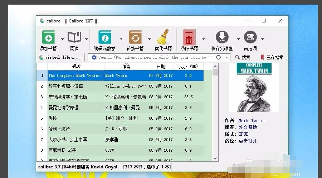Click the Mark Twain author link

[251, 121]
